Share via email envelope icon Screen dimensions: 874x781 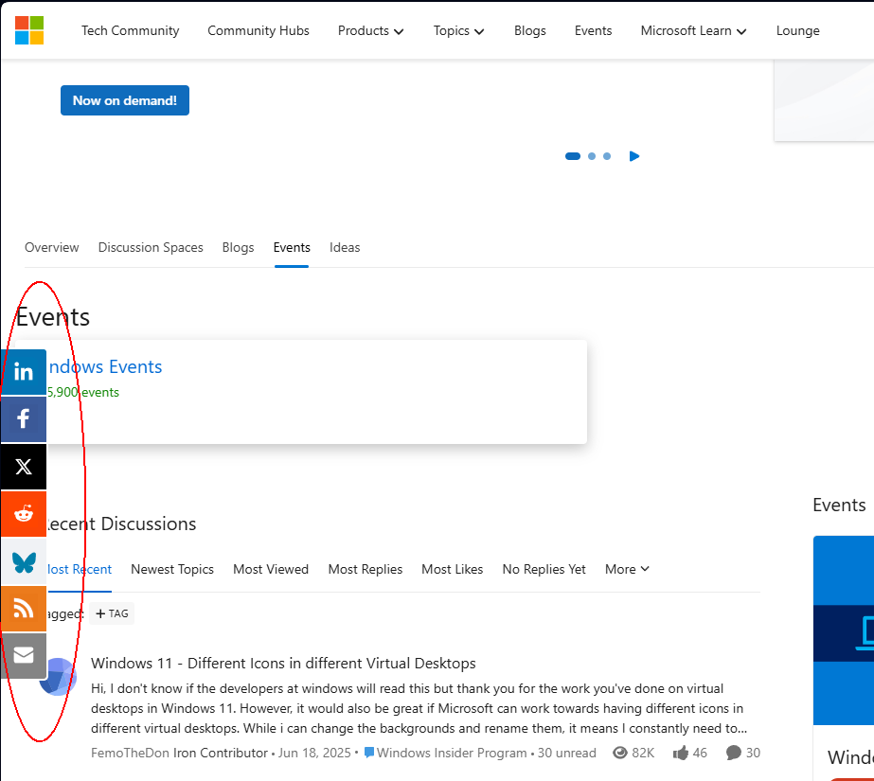24,656
